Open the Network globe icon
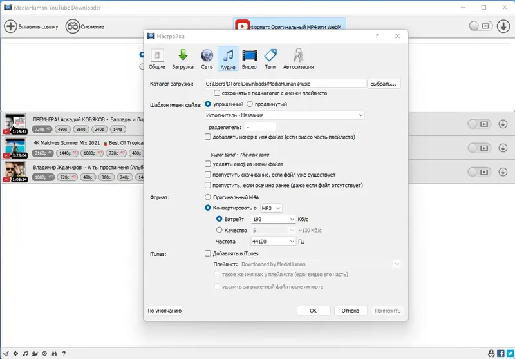 [207, 55]
